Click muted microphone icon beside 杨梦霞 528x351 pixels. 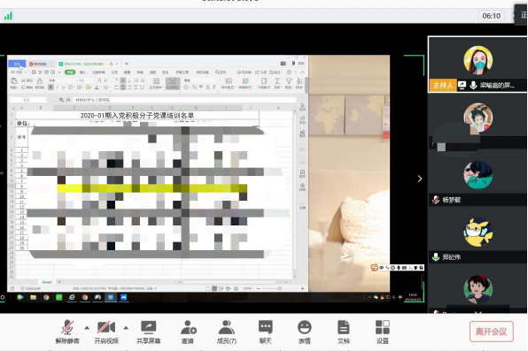[436, 200]
